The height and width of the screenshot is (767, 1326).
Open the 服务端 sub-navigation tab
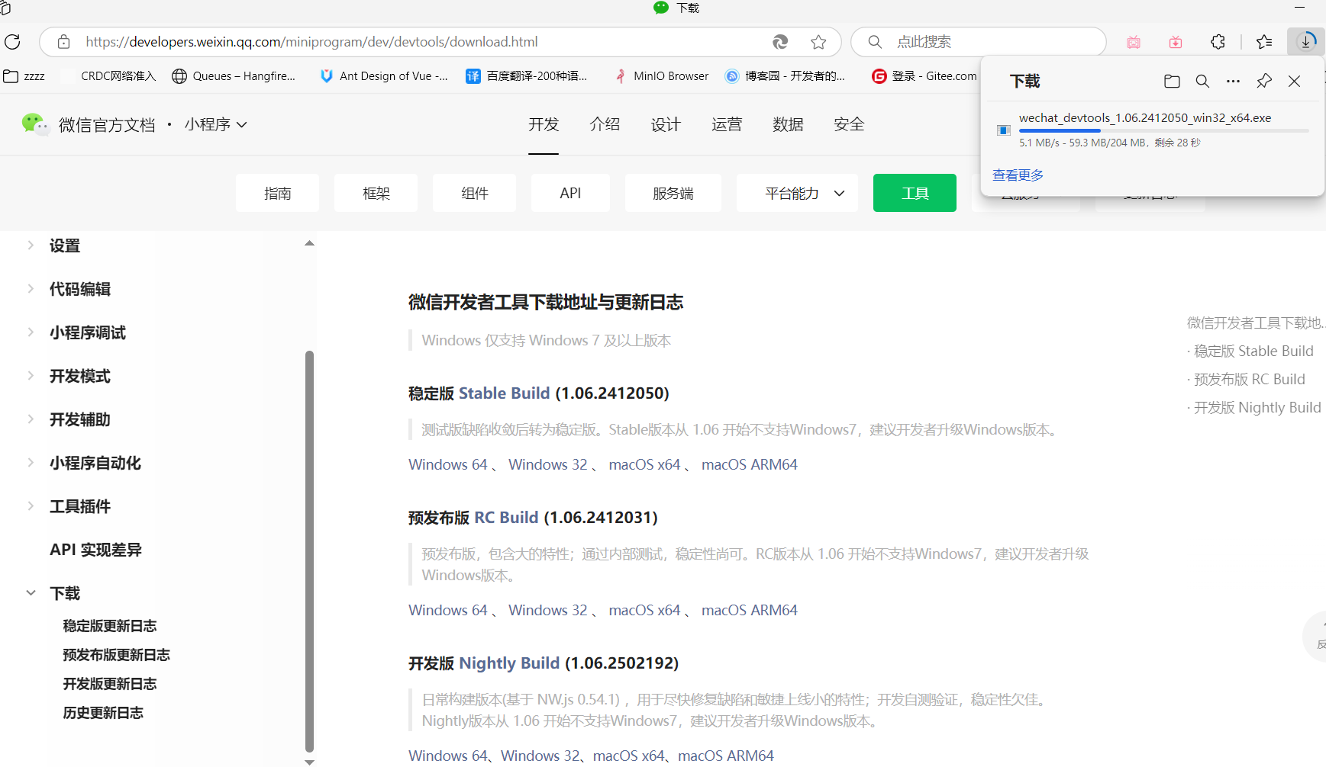(673, 193)
